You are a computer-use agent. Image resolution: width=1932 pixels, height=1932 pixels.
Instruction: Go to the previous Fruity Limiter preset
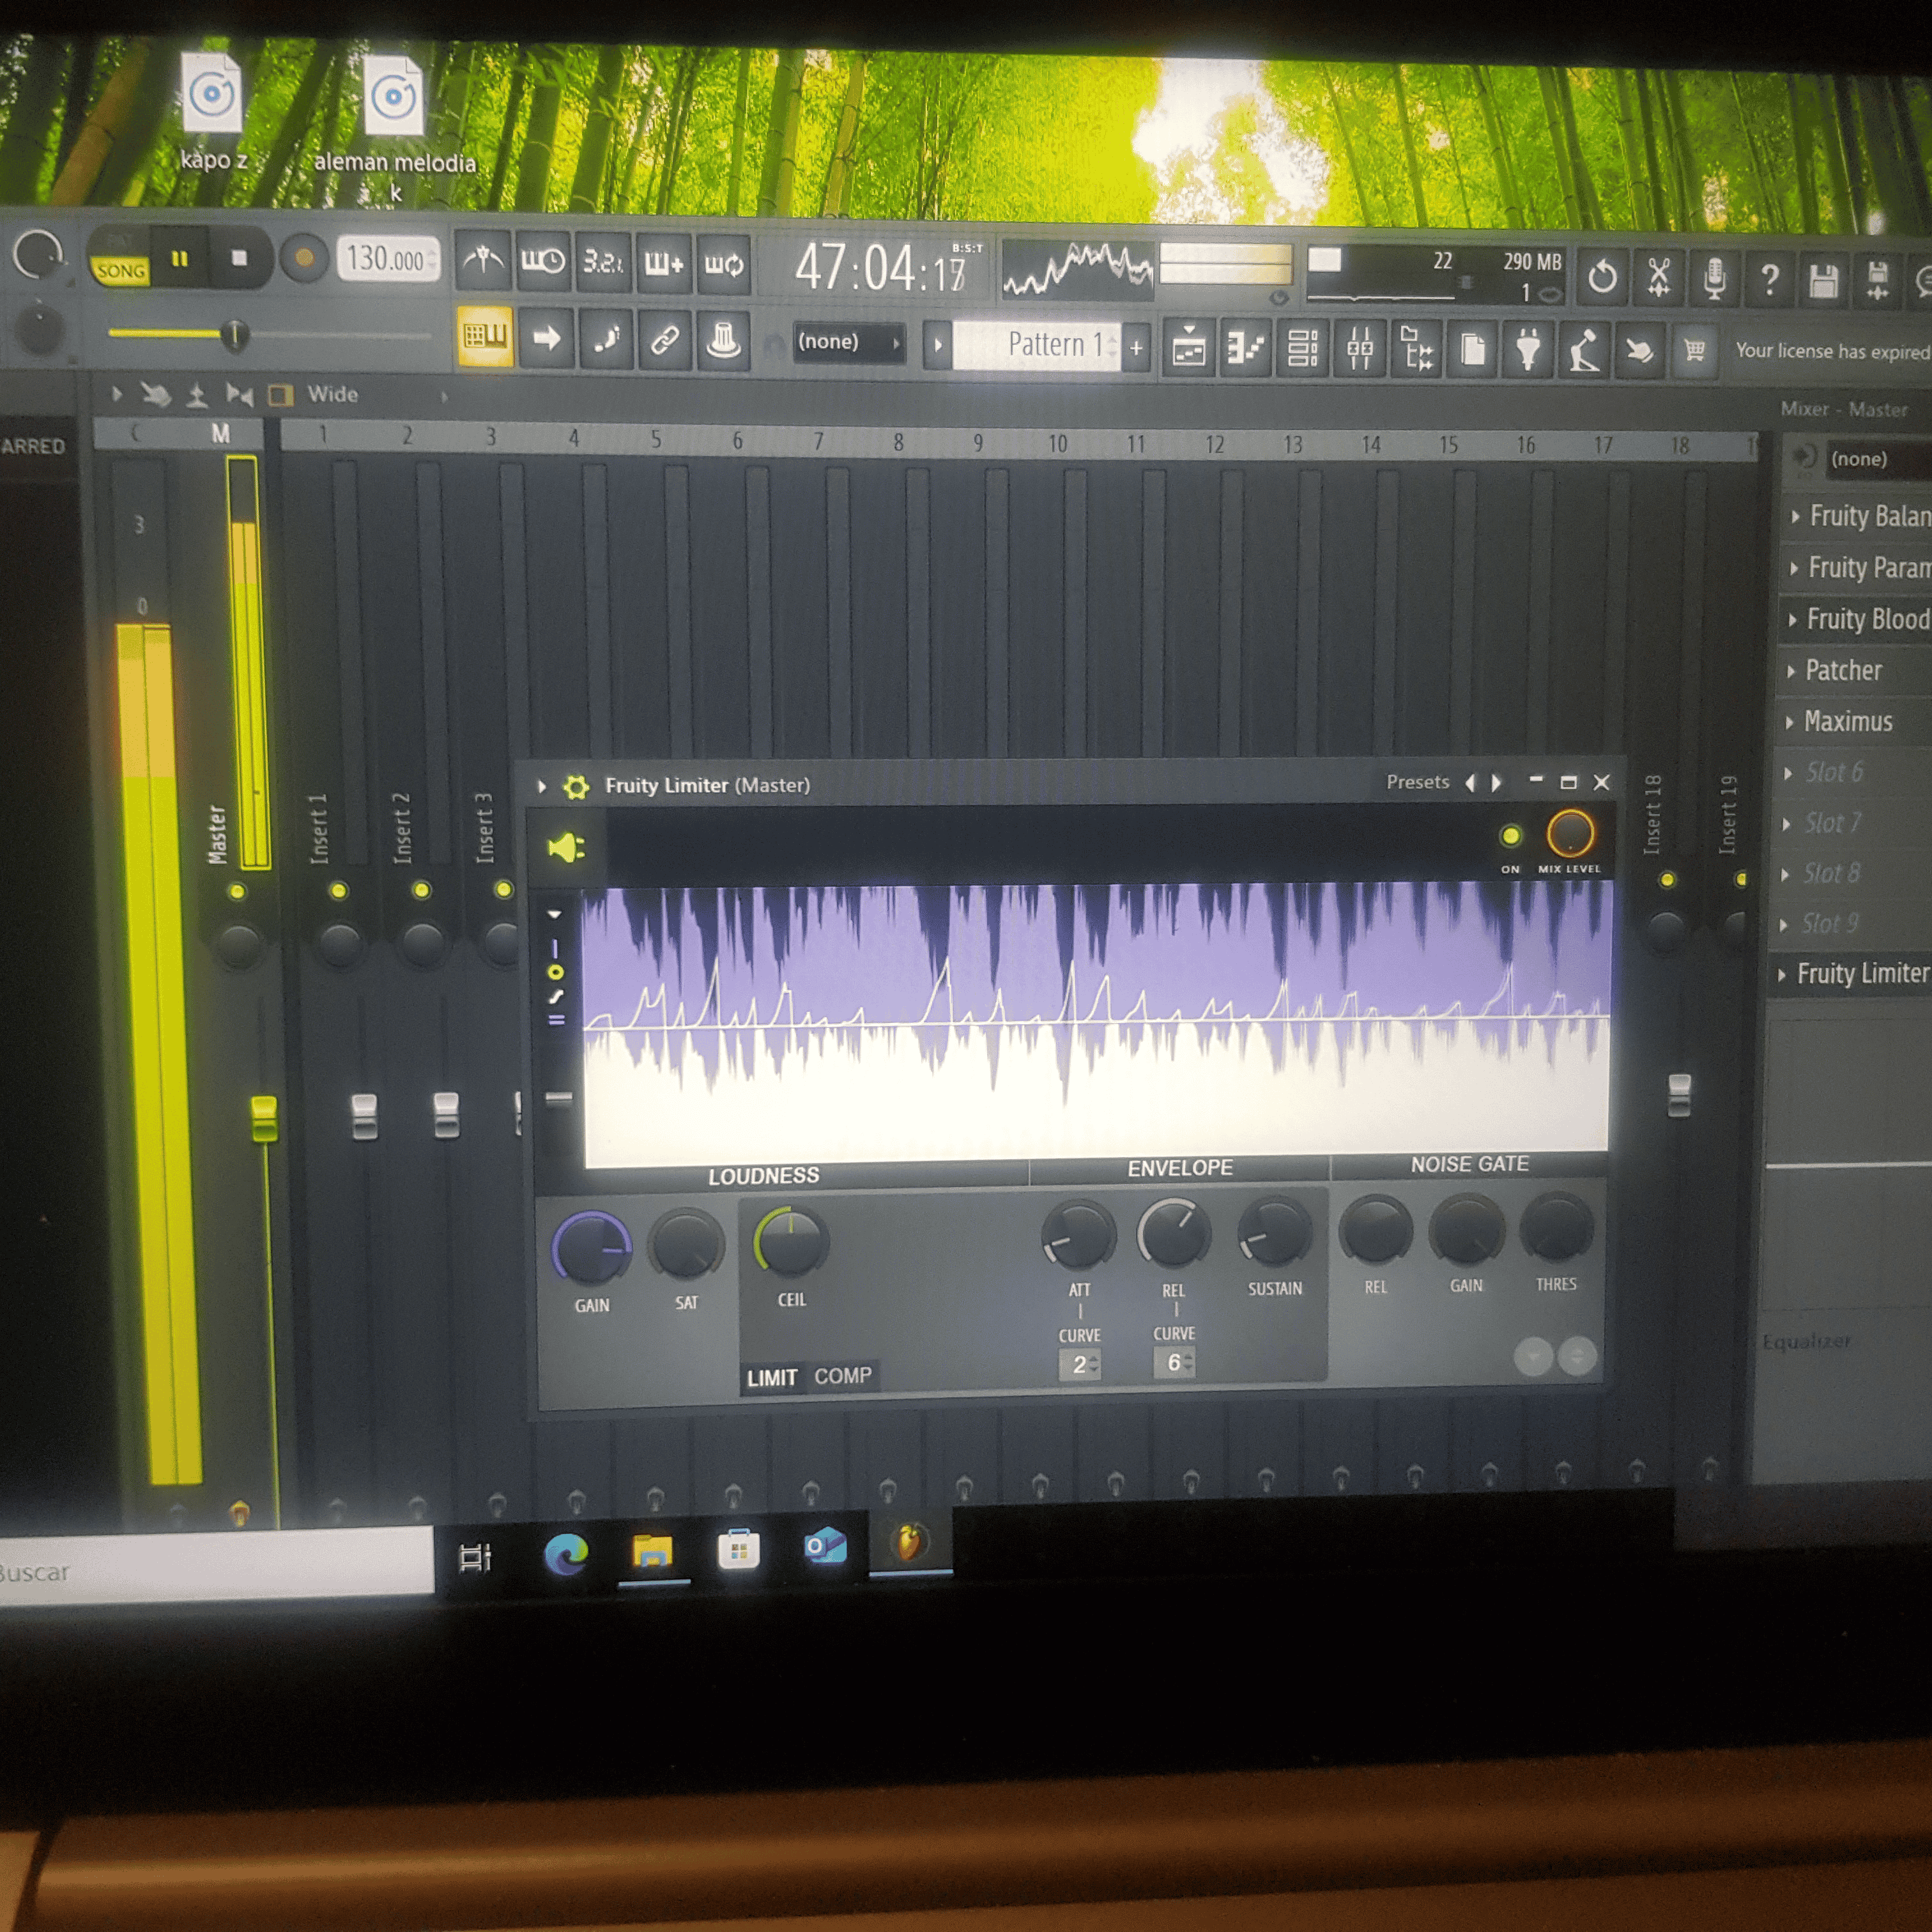point(1470,782)
